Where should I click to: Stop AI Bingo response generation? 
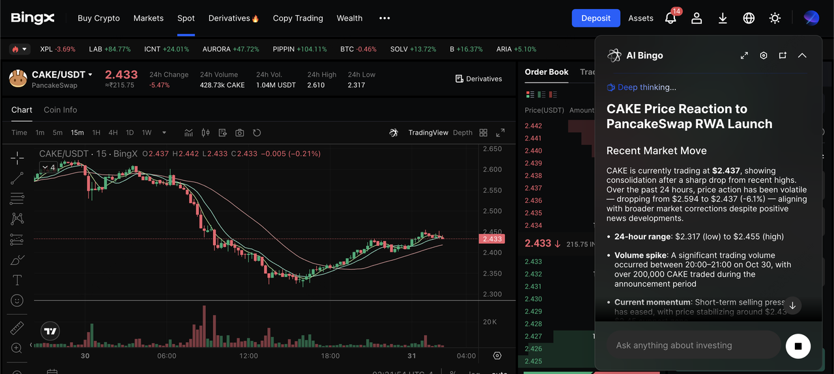coord(798,346)
